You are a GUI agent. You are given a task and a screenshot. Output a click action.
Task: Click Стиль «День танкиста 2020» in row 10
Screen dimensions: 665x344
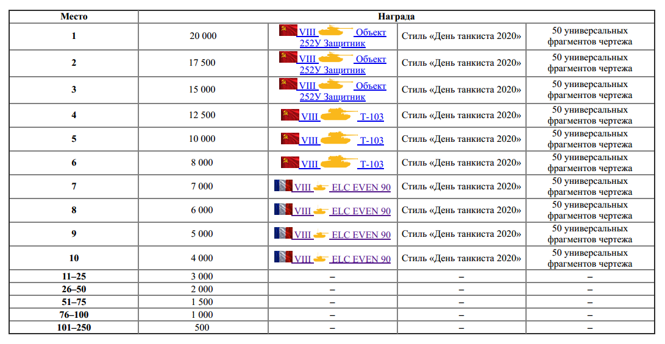(461, 258)
